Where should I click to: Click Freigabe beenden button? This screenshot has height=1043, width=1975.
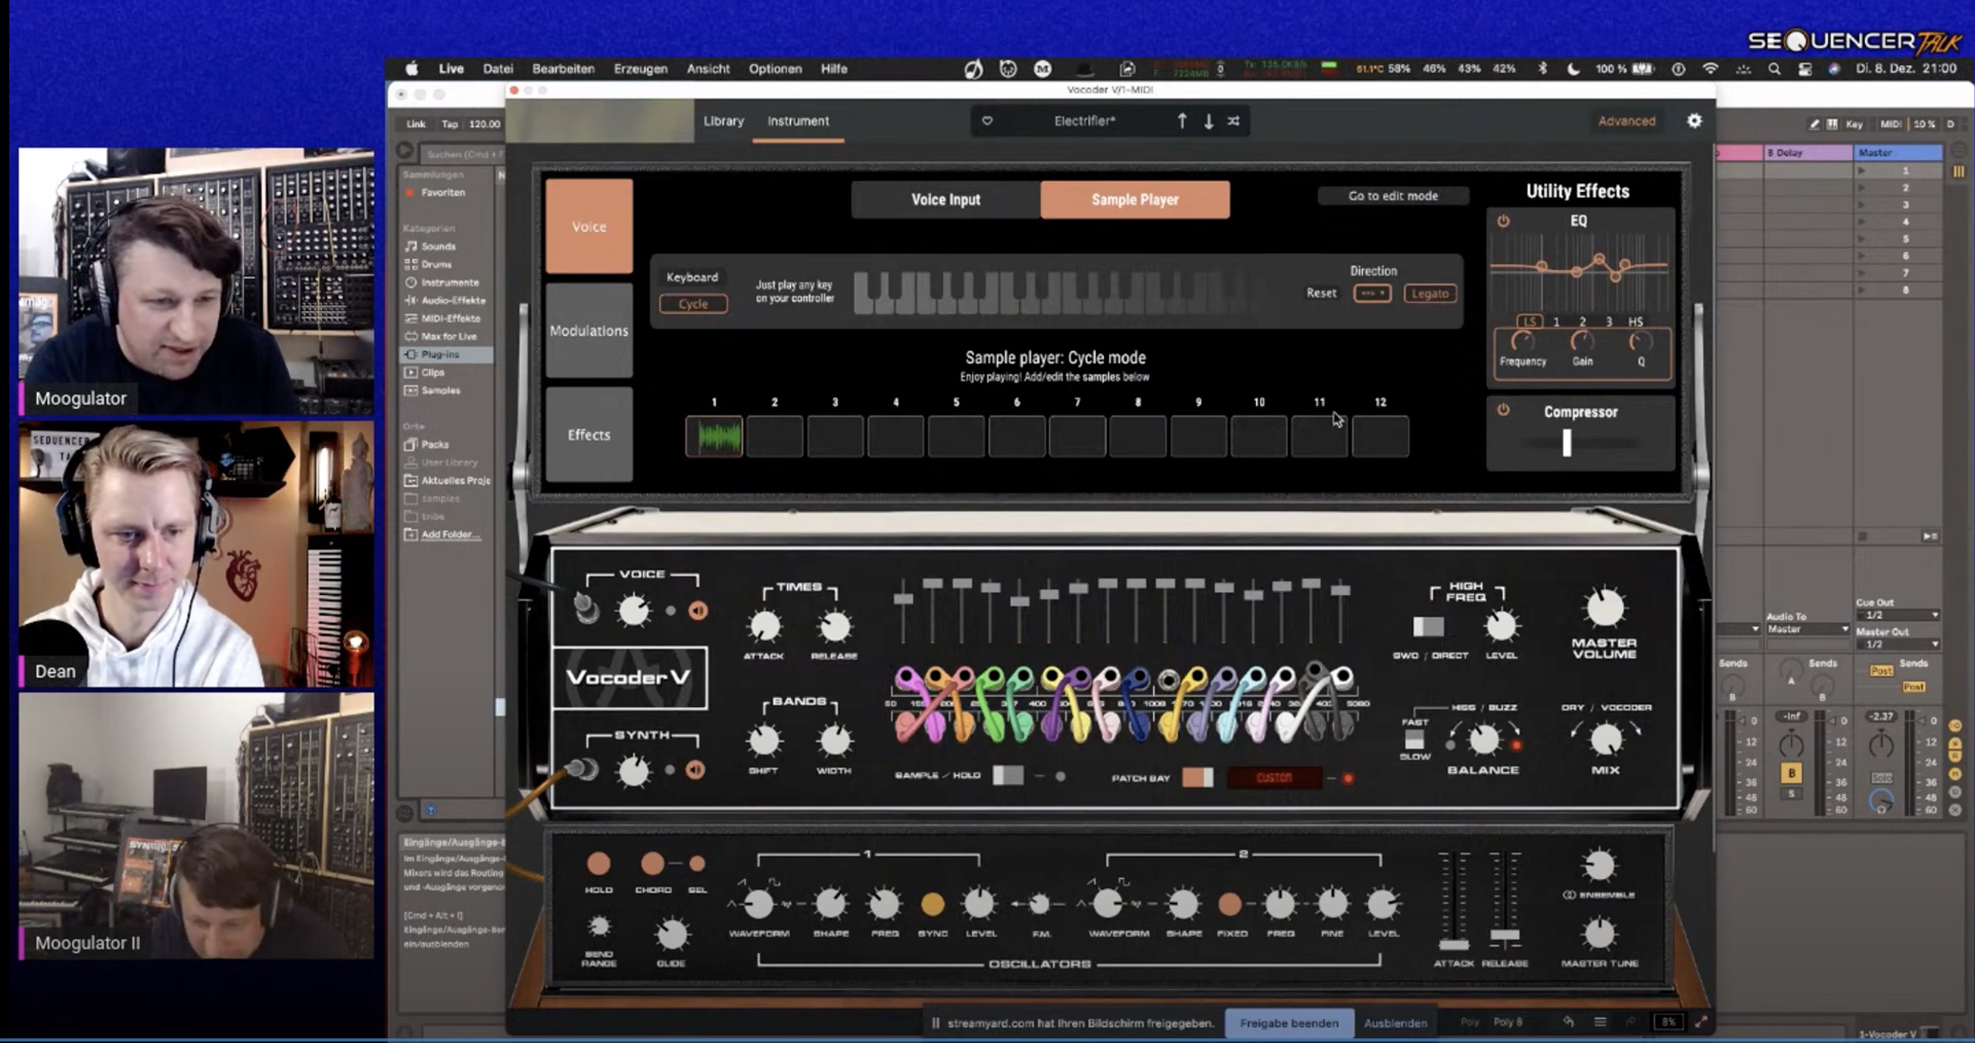coord(1289,1023)
